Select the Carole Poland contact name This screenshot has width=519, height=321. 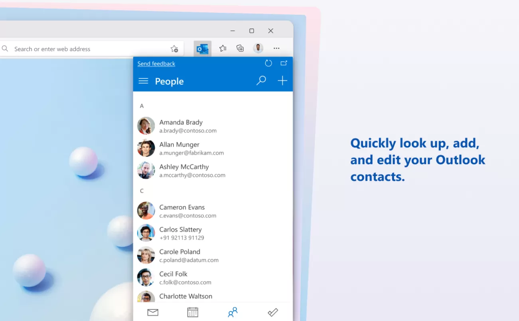180,252
